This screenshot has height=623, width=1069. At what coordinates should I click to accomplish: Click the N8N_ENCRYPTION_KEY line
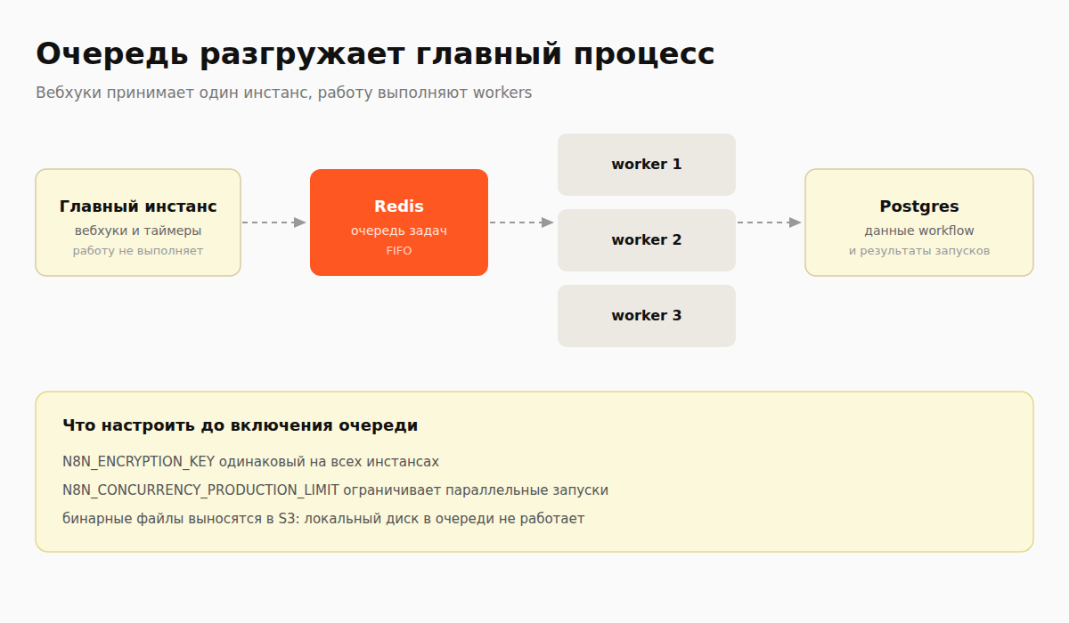click(x=251, y=462)
